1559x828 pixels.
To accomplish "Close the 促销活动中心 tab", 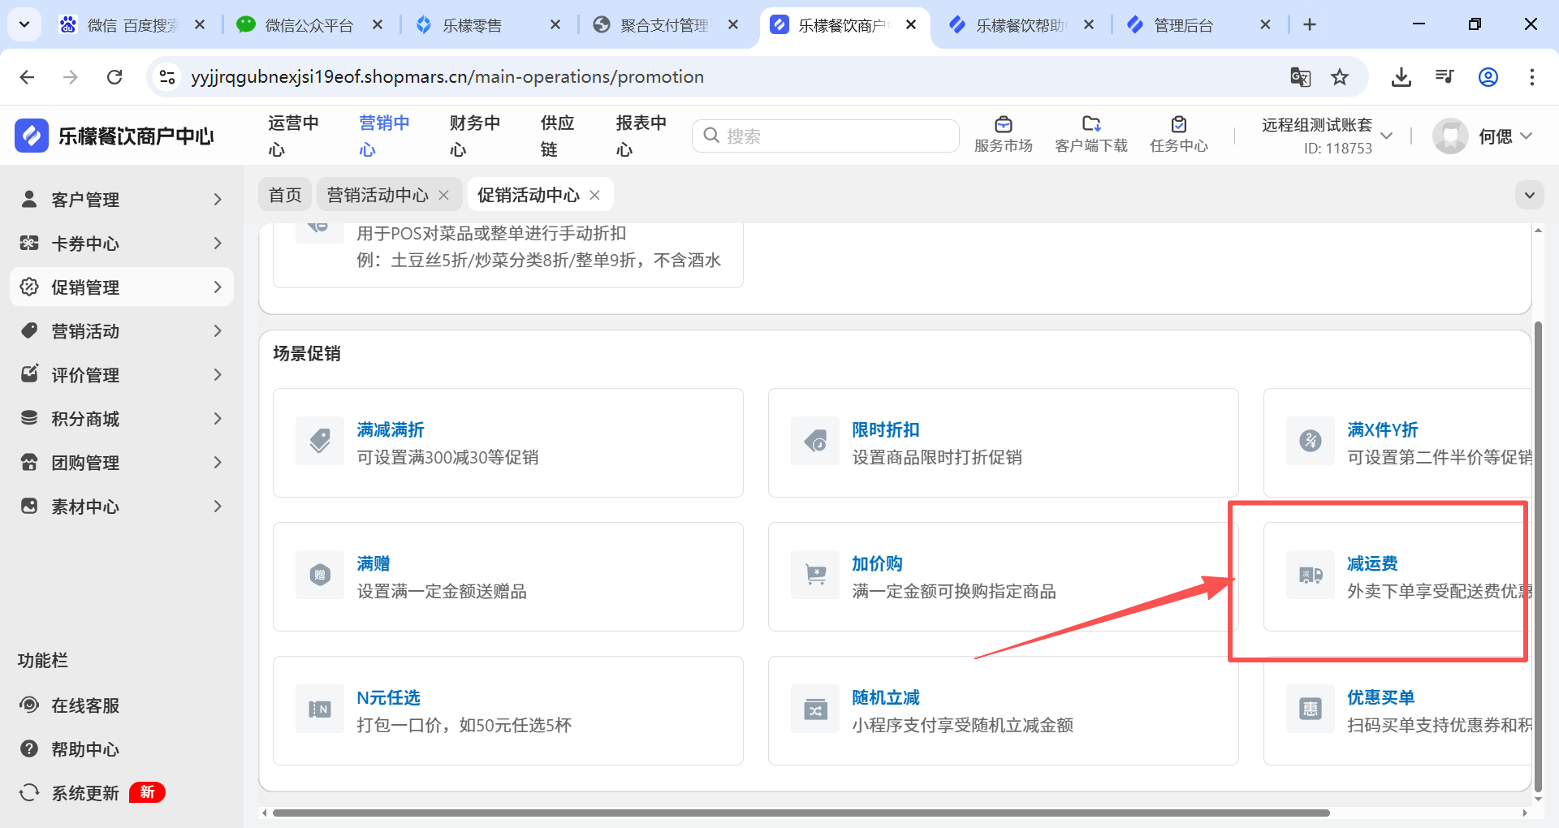I will point(594,195).
